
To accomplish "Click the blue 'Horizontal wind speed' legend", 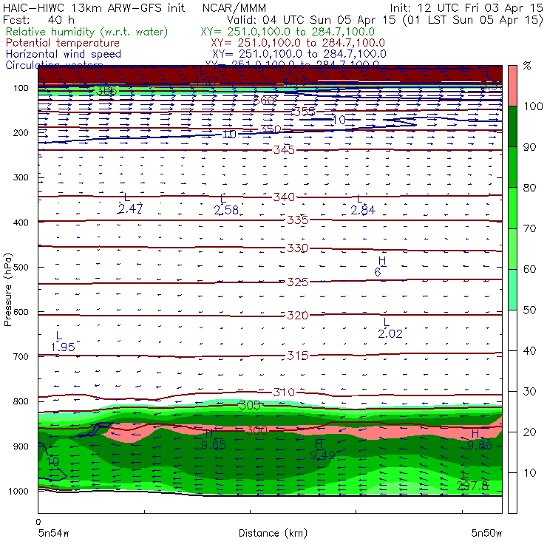I will point(64,54).
